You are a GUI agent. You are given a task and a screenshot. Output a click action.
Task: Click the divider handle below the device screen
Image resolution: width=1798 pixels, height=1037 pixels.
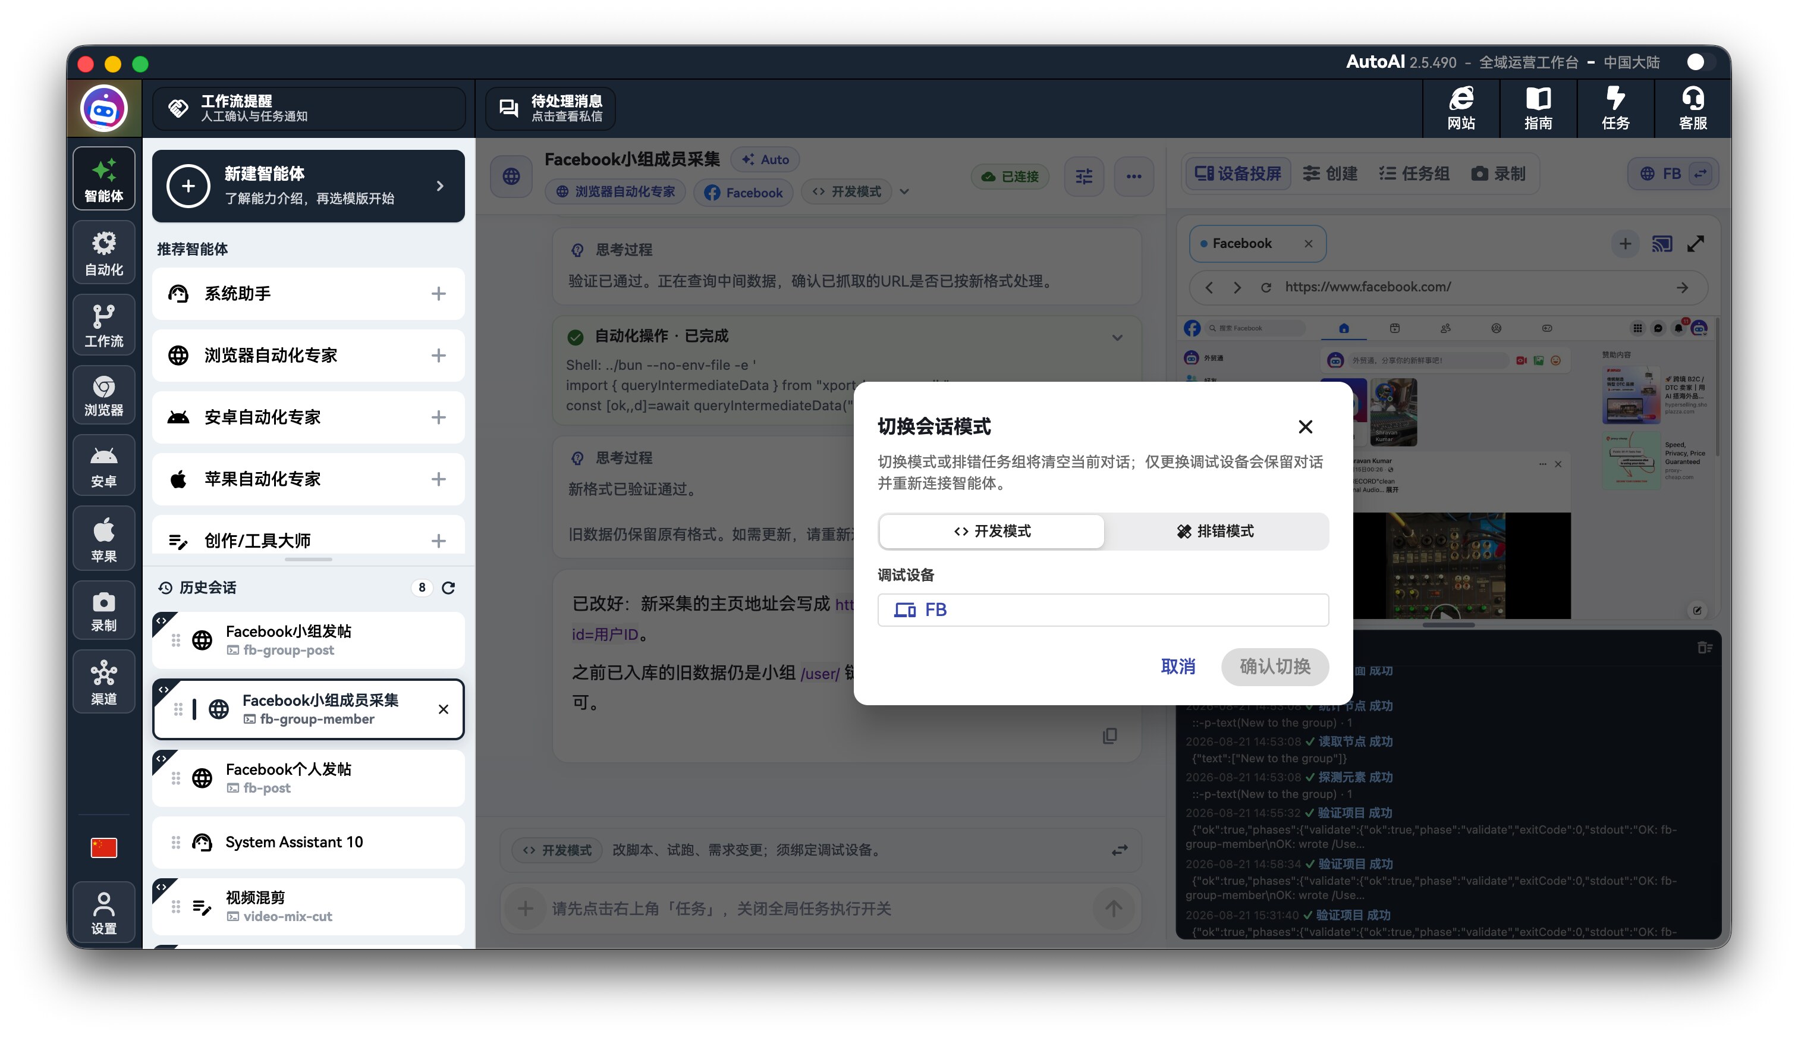[1448, 626]
